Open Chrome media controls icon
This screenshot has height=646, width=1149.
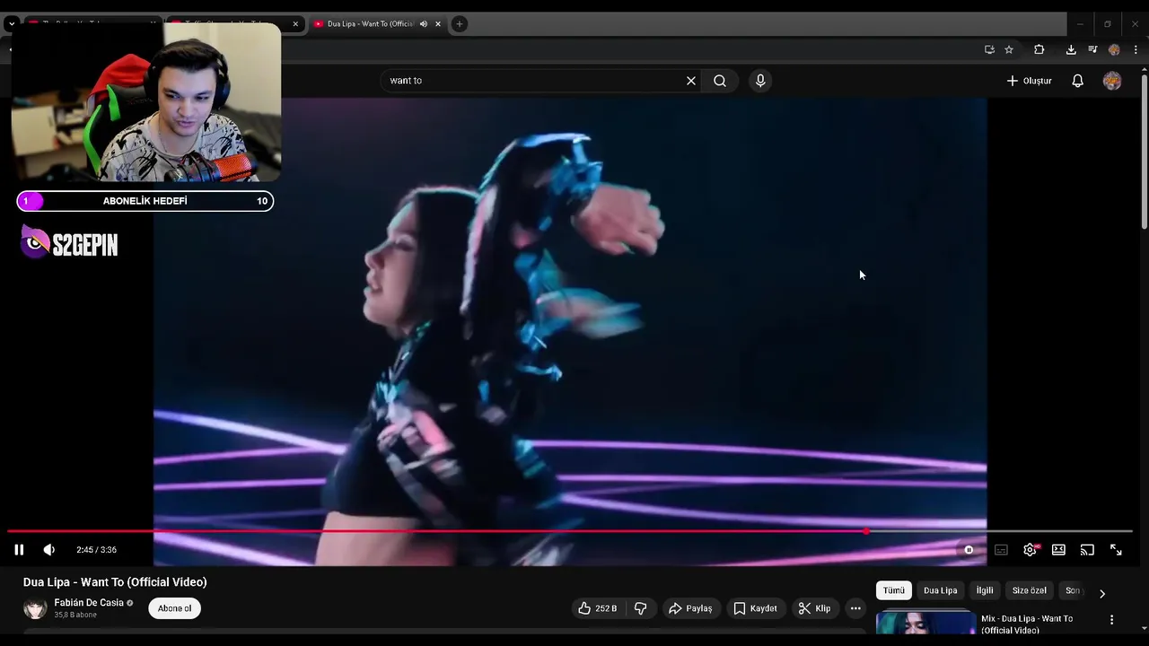(x=1092, y=49)
